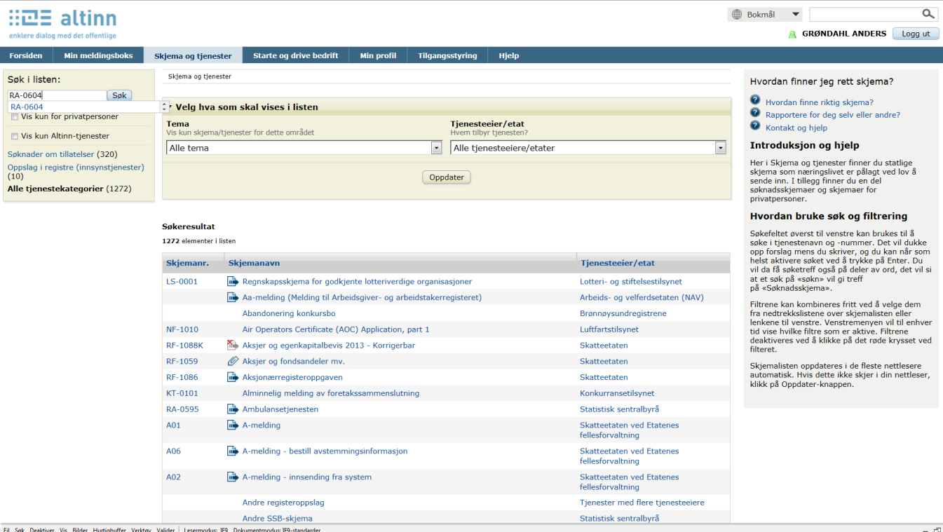Click the form icon in the LS-0001 row

pyautogui.click(x=233, y=281)
